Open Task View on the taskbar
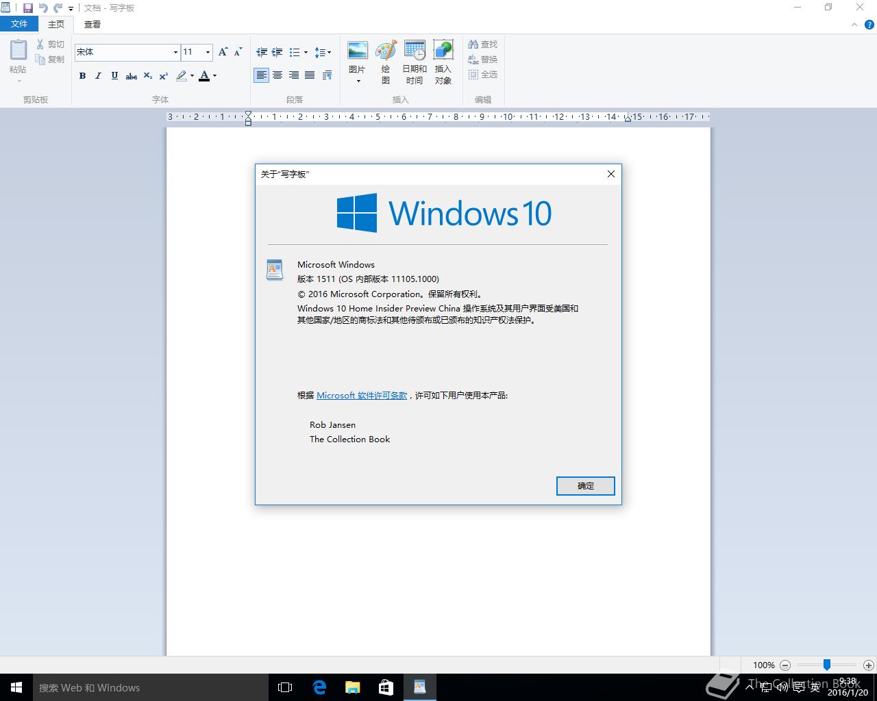877x701 pixels. point(285,687)
